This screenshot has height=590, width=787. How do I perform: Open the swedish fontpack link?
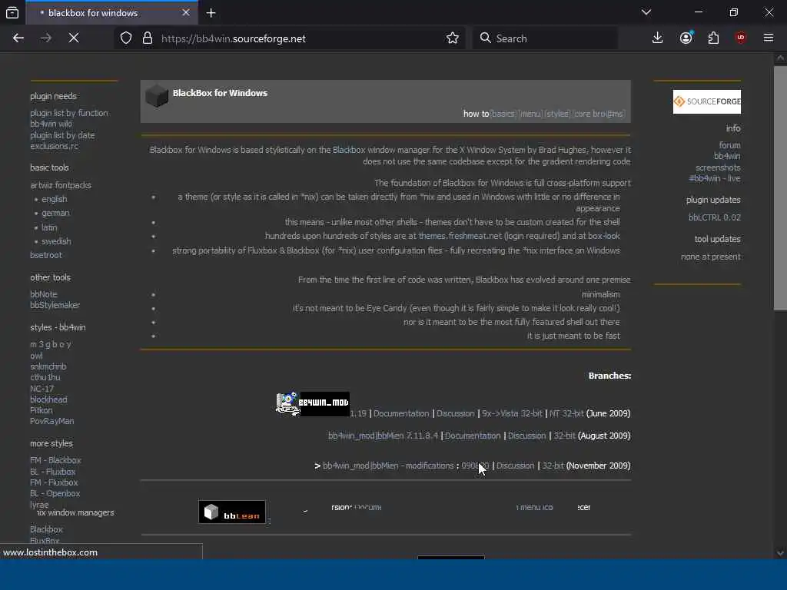[x=55, y=241]
